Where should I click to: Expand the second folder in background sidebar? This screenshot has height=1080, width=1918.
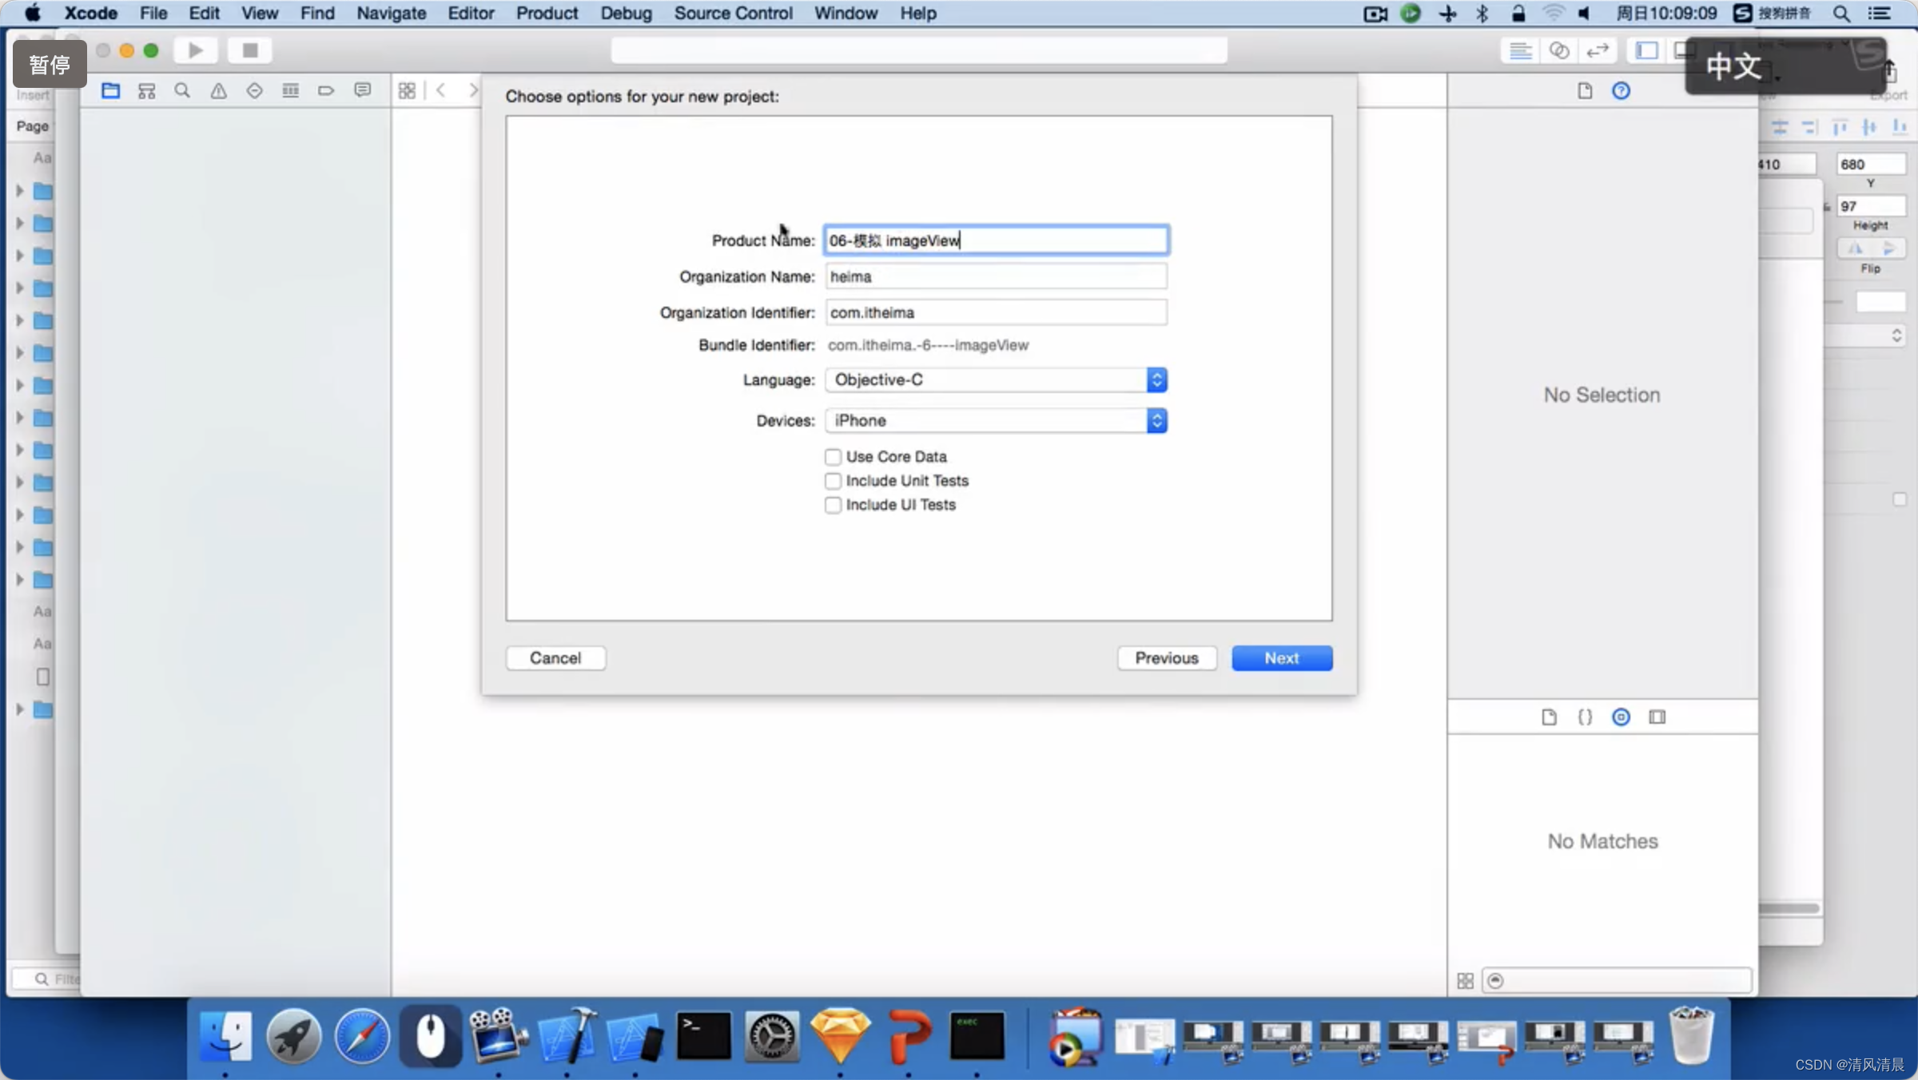point(20,223)
